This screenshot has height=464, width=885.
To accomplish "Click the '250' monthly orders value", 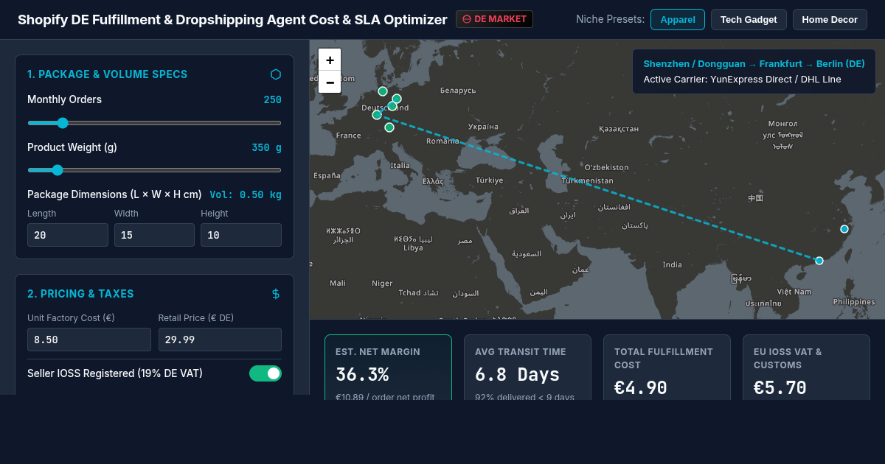I will point(272,99).
